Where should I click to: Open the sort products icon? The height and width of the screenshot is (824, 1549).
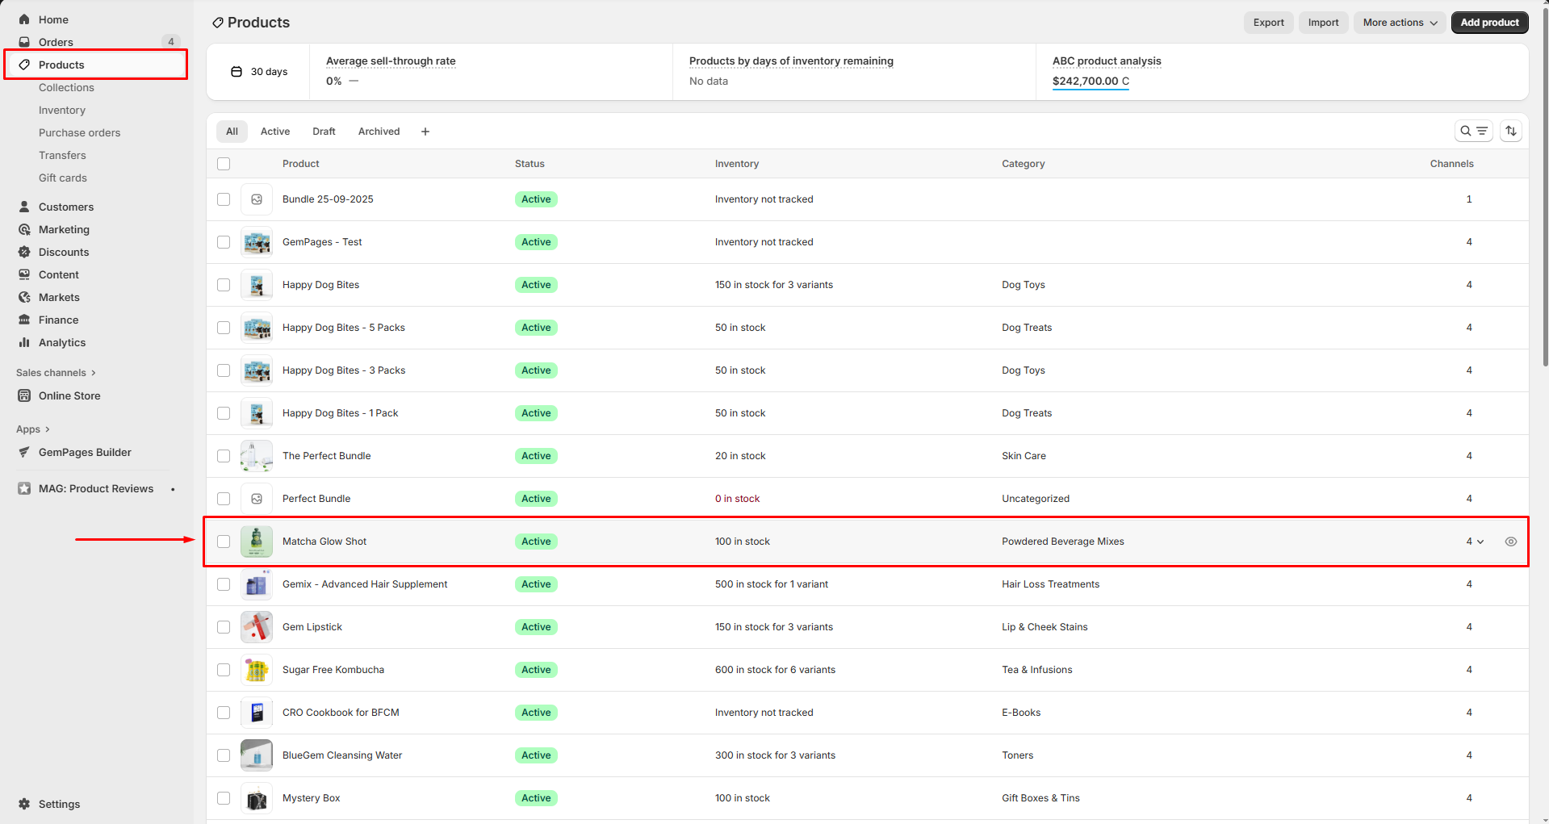click(1511, 131)
